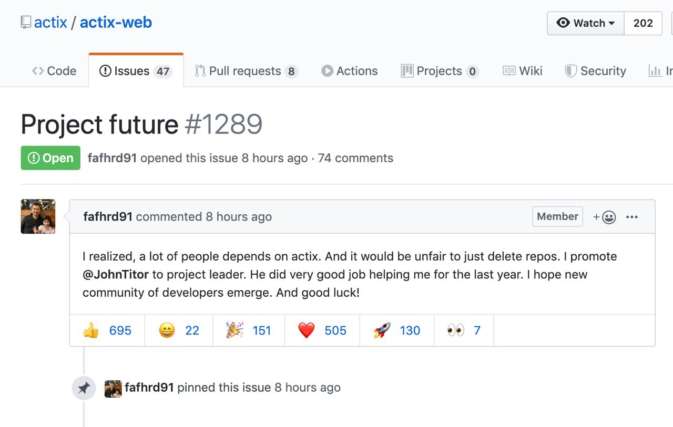Toggle the heart reaction with 505
The image size is (673, 427).
click(322, 330)
